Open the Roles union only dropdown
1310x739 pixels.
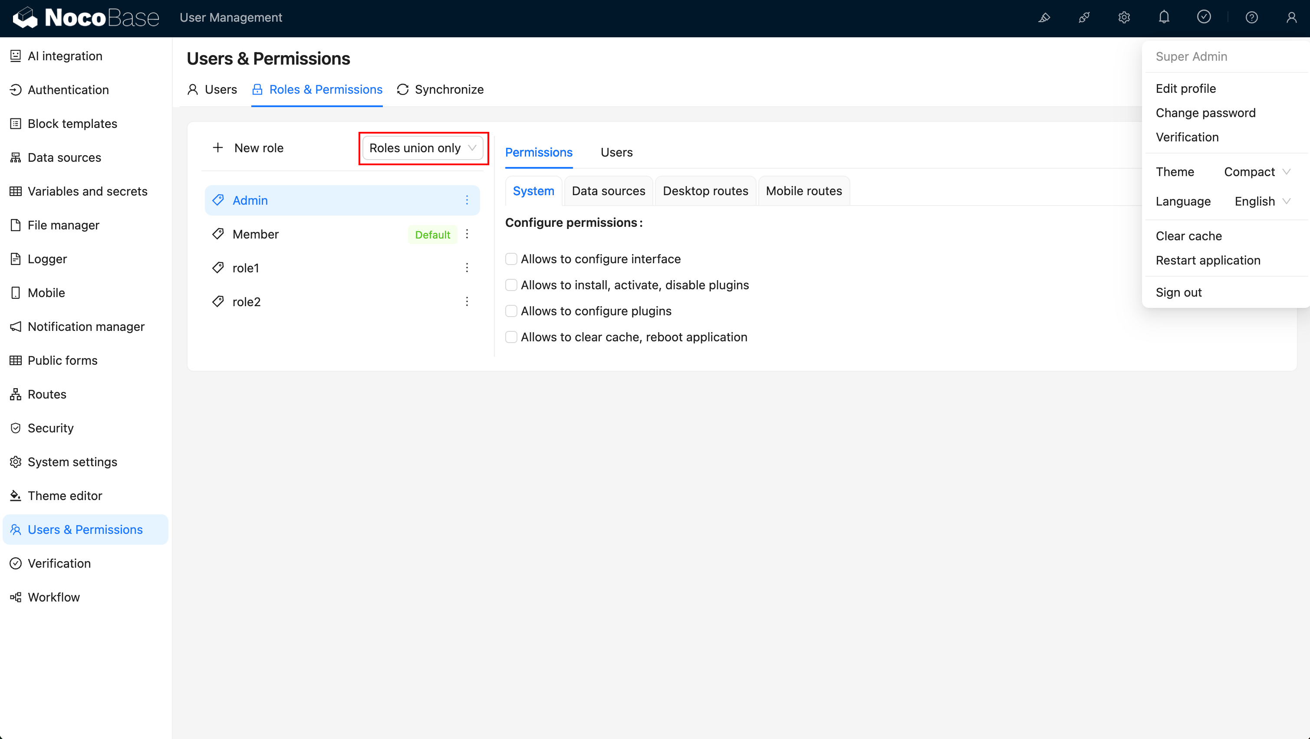(423, 148)
